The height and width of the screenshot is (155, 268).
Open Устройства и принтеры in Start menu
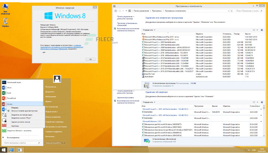(54, 122)
